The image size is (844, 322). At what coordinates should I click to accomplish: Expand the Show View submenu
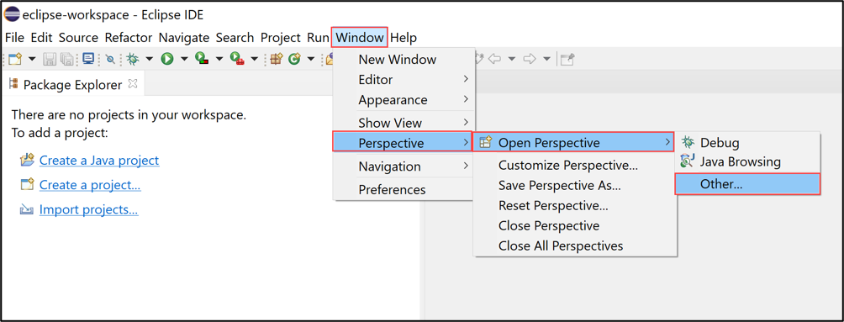(x=403, y=123)
